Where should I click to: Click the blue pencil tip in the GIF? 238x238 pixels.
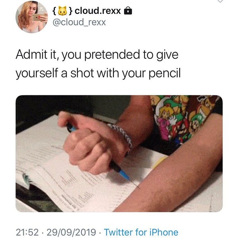[x=126, y=176]
